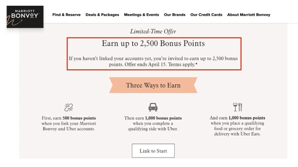The image size is (298, 167).
Task: Open the Deals & Packages menu
Action: (102, 14)
